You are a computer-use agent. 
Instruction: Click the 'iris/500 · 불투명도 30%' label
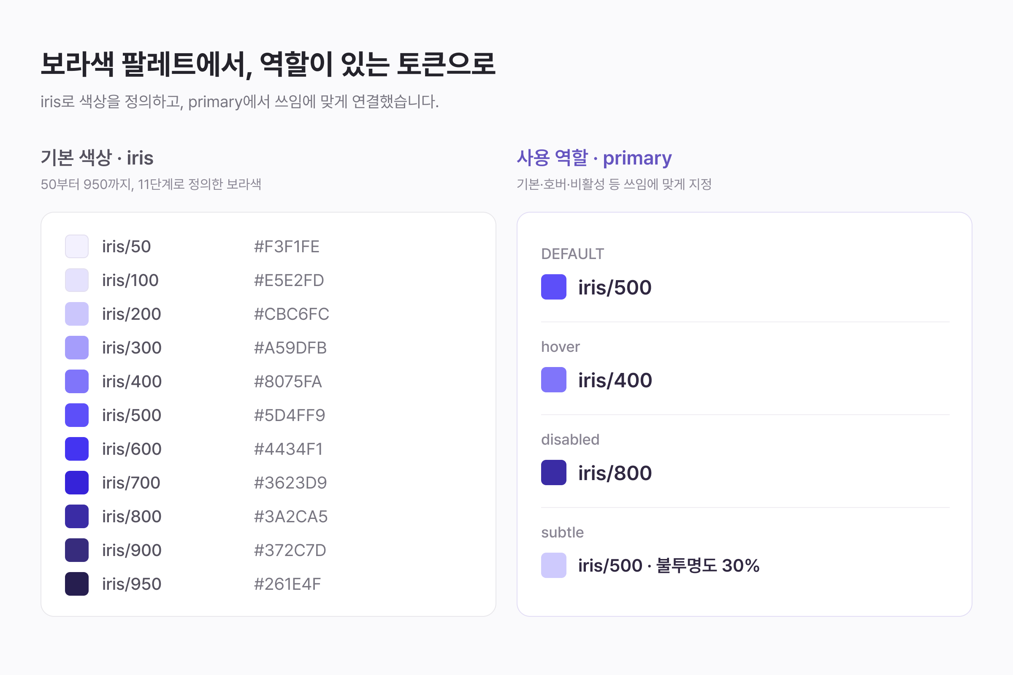click(669, 566)
